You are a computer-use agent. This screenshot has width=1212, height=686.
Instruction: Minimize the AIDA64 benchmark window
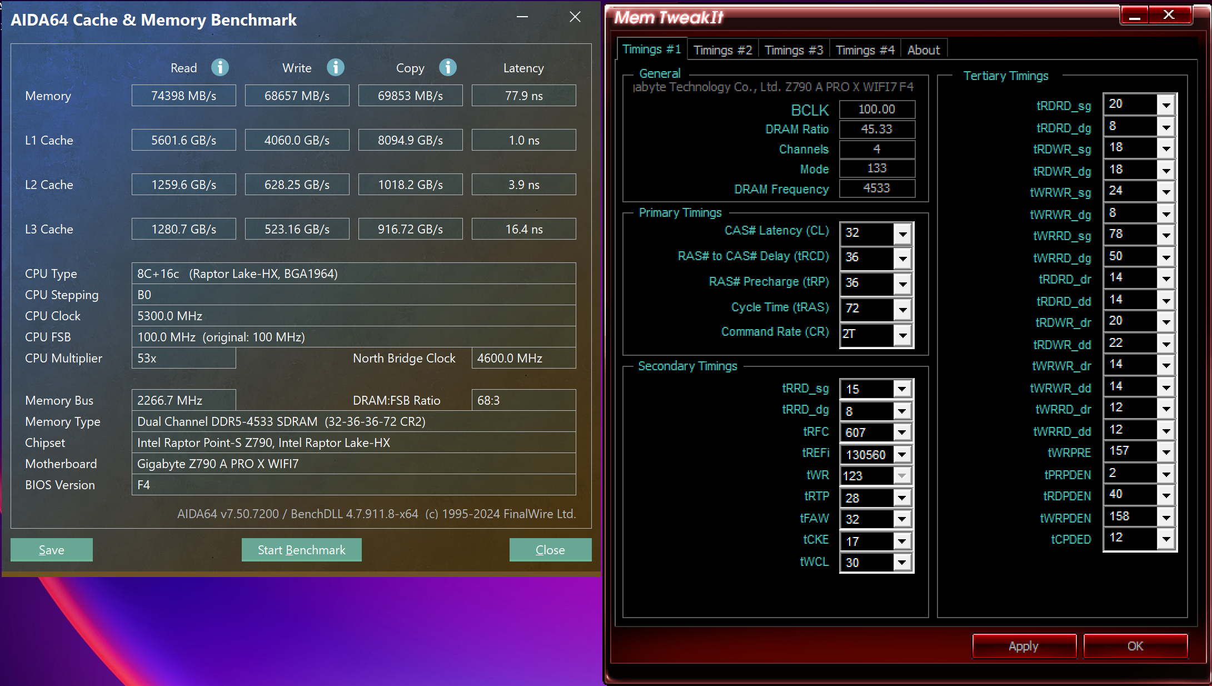tap(522, 17)
